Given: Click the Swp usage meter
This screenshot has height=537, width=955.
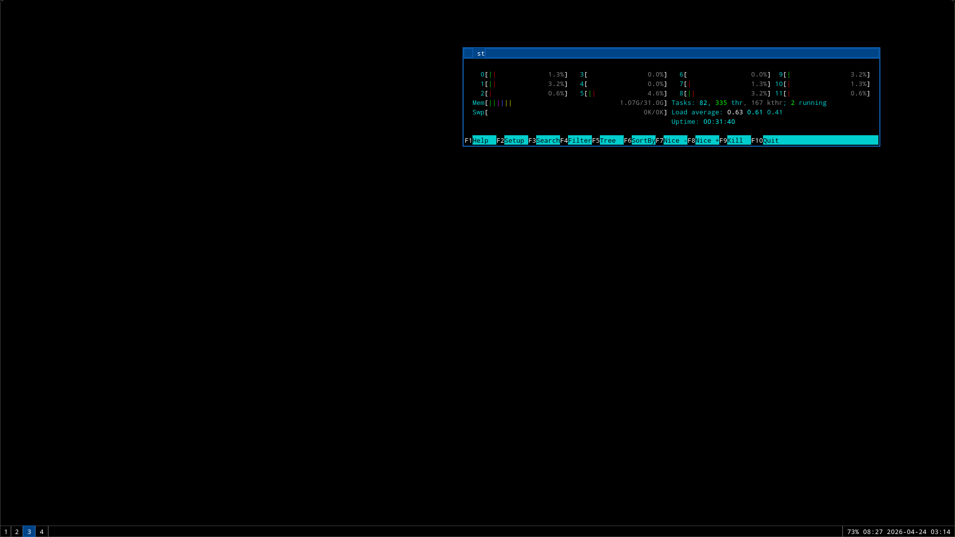Looking at the screenshot, I should [x=570, y=112].
